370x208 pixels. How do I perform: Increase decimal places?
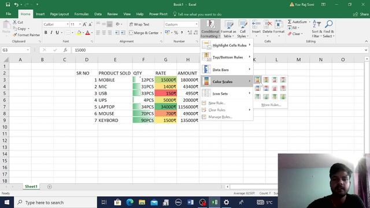tap(190, 32)
